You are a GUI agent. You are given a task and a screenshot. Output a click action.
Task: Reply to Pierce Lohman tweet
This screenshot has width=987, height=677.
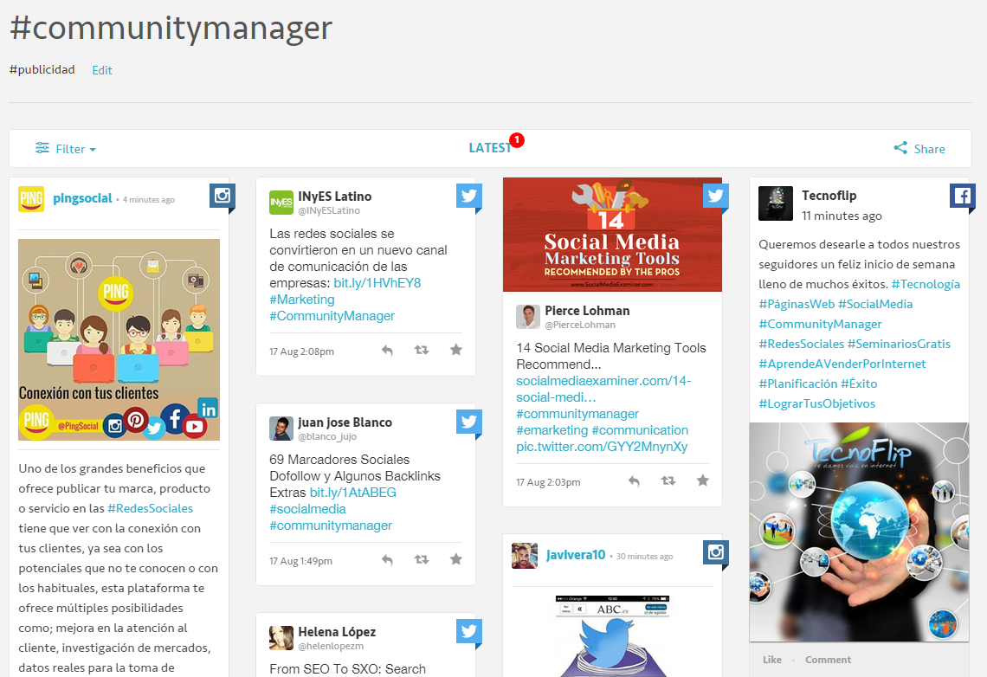634,481
